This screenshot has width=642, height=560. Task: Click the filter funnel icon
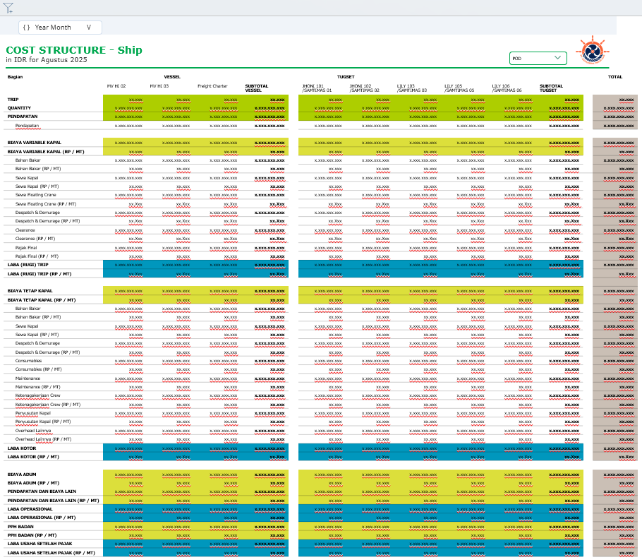click(x=8, y=8)
